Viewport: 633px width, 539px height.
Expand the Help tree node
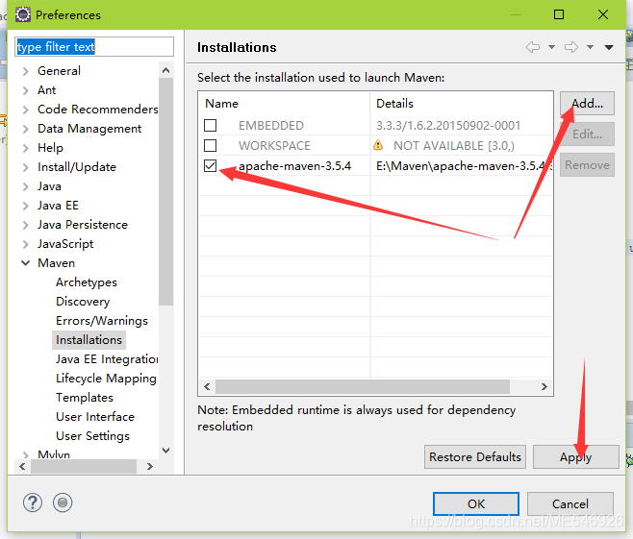[x=25, y=148]
